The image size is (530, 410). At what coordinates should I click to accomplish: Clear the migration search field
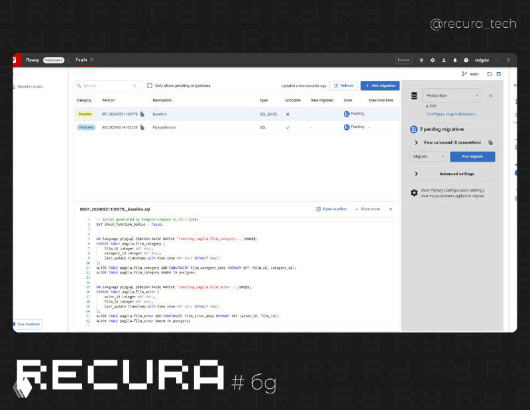pyautogui.click(x=134, y=85)
